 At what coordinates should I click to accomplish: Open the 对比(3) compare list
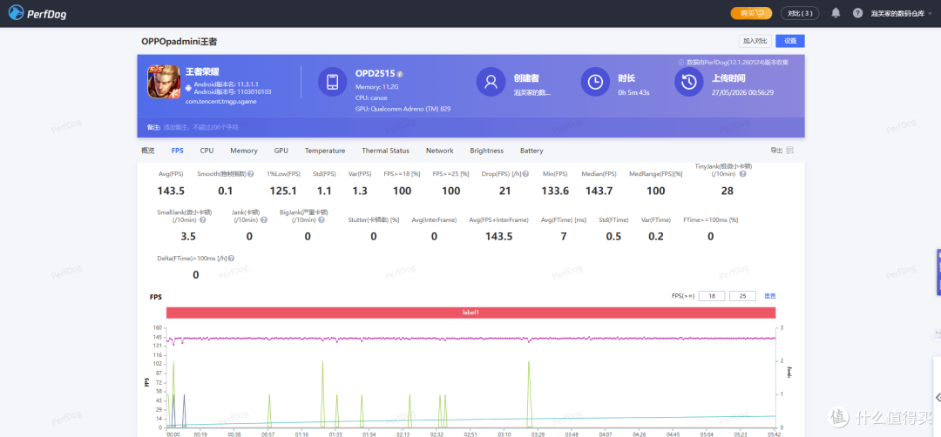tap(800, 13)
